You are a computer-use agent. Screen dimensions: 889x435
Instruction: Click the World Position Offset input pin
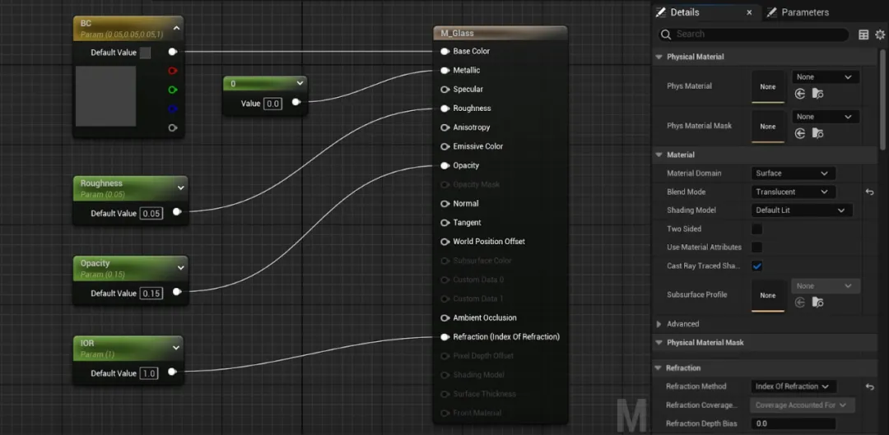coord(445,241)
